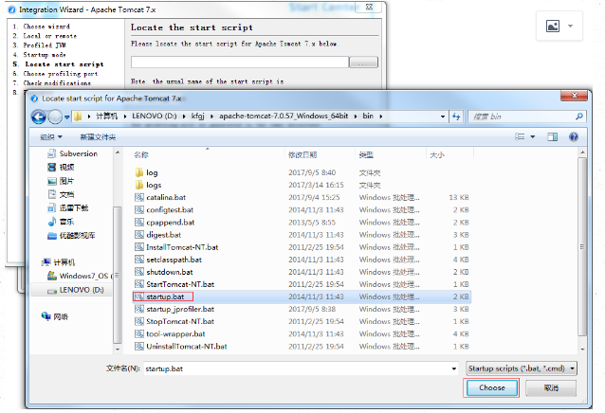Viewport: 605px width, 413px height.
Task: Select catalina.bat file icon
Action: [x=138, y=197]
